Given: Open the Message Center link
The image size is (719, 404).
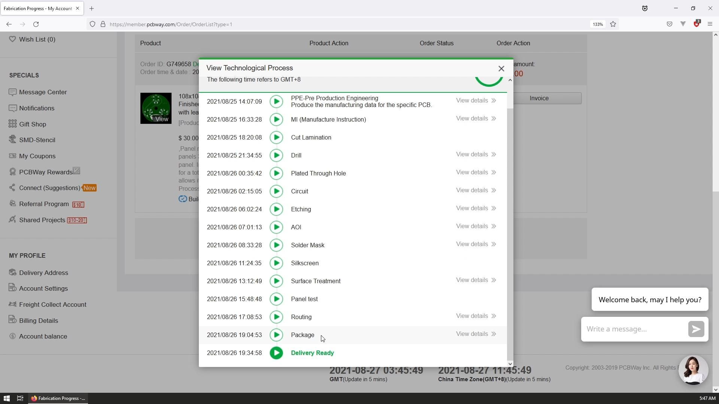Looking at the screenshot, I should pos(43,92).
